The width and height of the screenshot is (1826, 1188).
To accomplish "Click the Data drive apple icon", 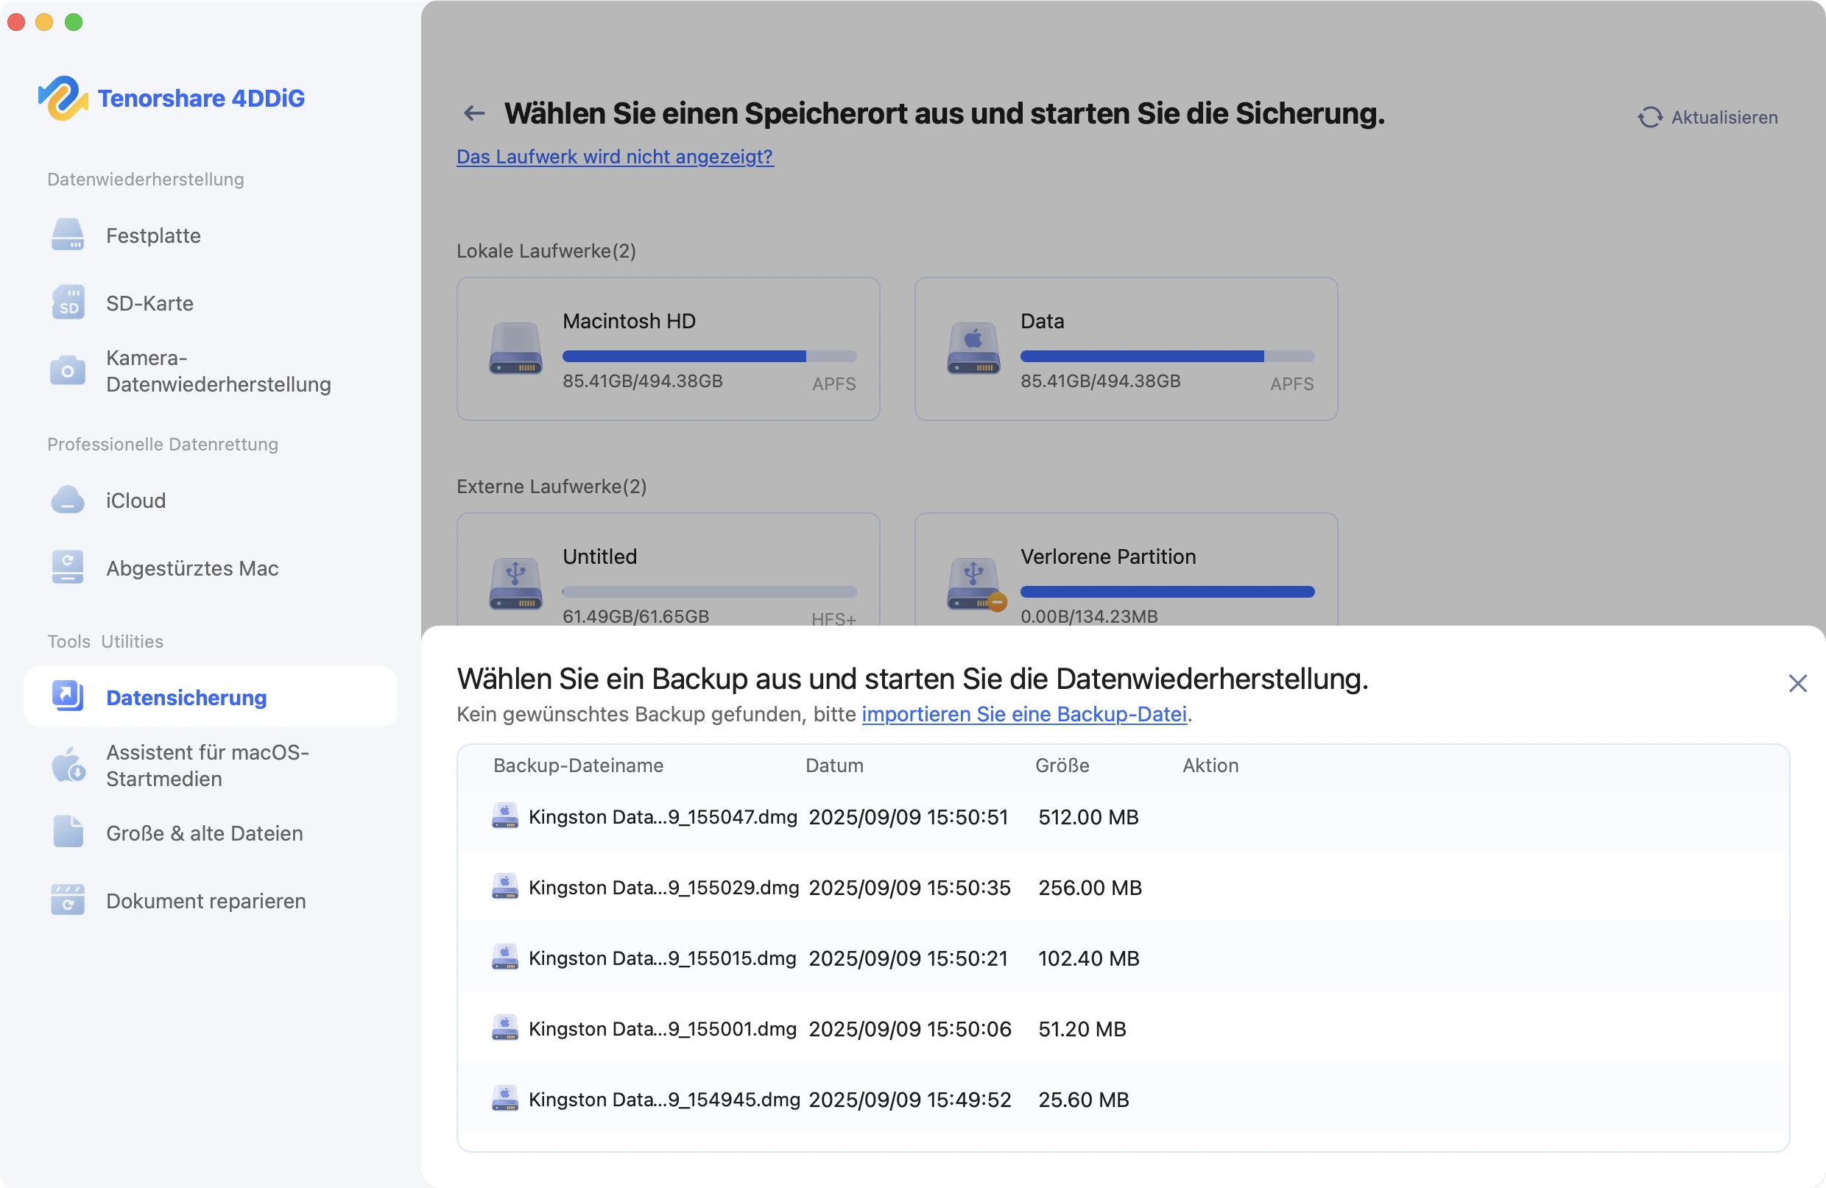I will point(973,348).
